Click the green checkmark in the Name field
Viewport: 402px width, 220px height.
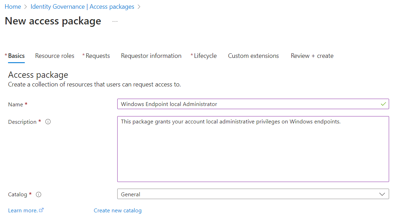384,104
